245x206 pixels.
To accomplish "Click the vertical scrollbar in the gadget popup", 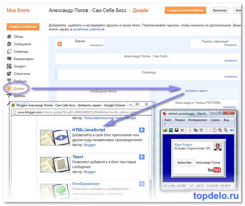I will click(150, 158).
